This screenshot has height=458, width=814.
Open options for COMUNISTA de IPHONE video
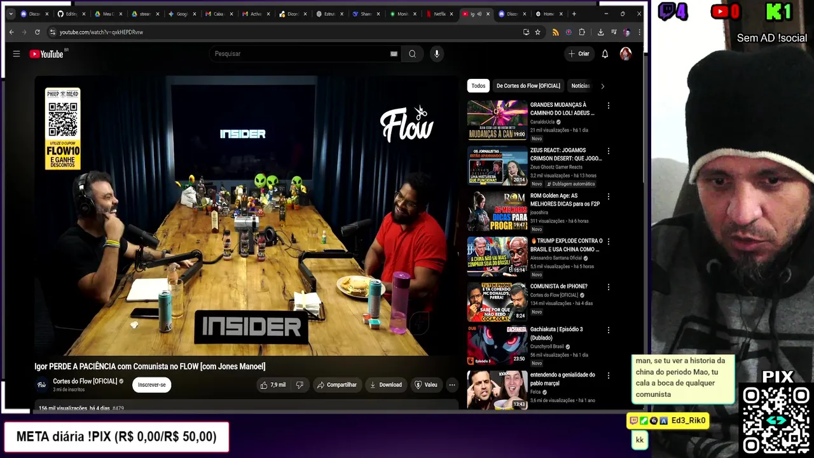point(608,287)
